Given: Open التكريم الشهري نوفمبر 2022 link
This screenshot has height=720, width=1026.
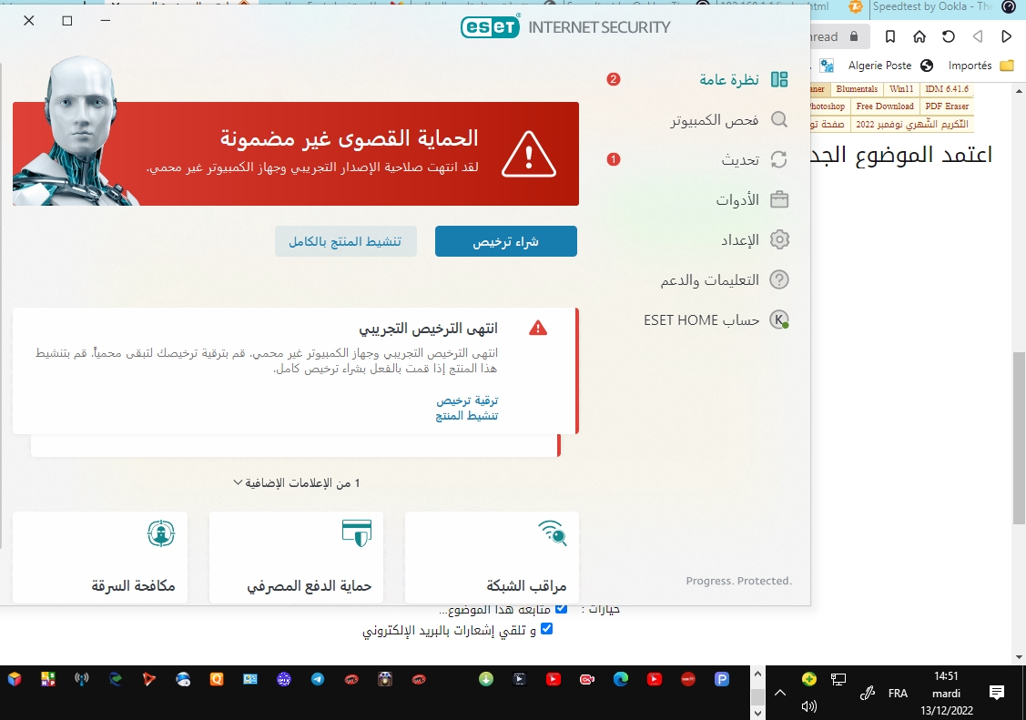Looking at the screenshot, I should tap(911, 124).
